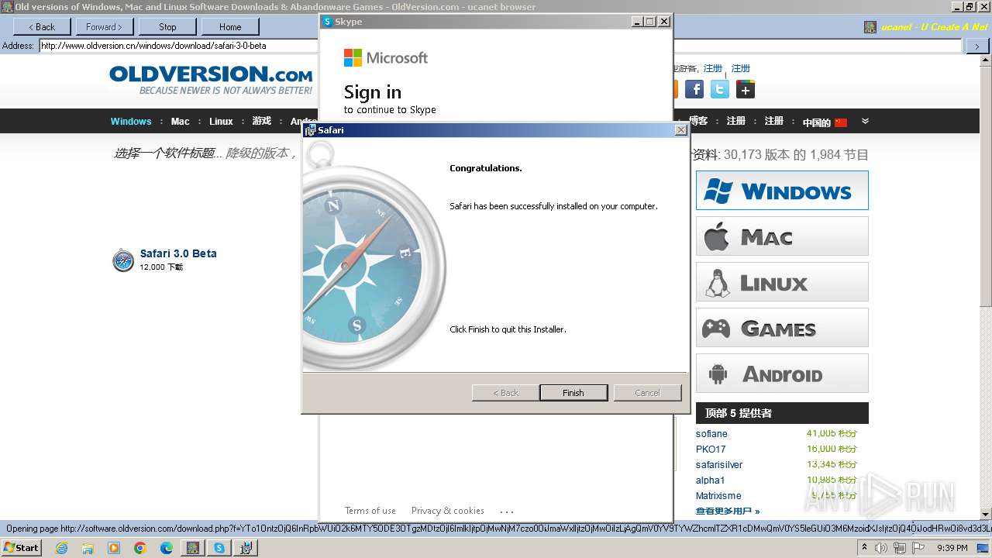Screen dimensions: 992x558
Task: Click the ucanet U Create A Net logo
Action: coord(926,27)
